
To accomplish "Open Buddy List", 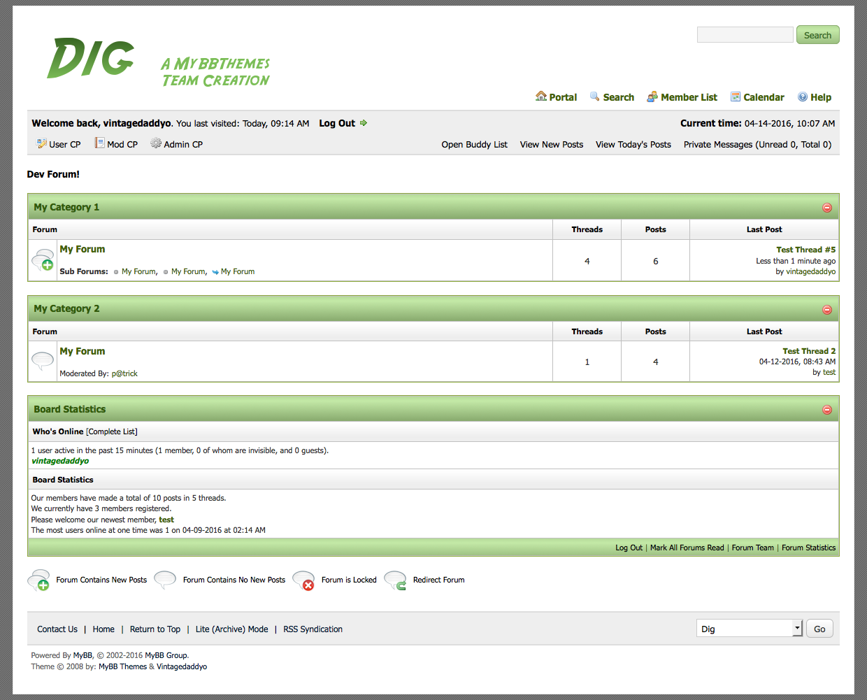I will click(474, 144).
